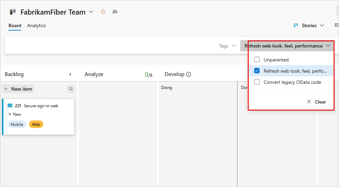Collapse the parent work item filter dropdown
The width and height of the screenshot is (339, 187).
pos(287,46)
